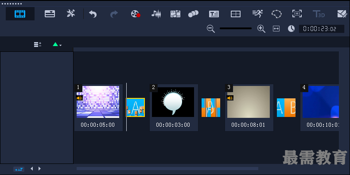Open the pencil and checkered-square paint tool
The image size is (350, 175).
[x=342, y=14]
